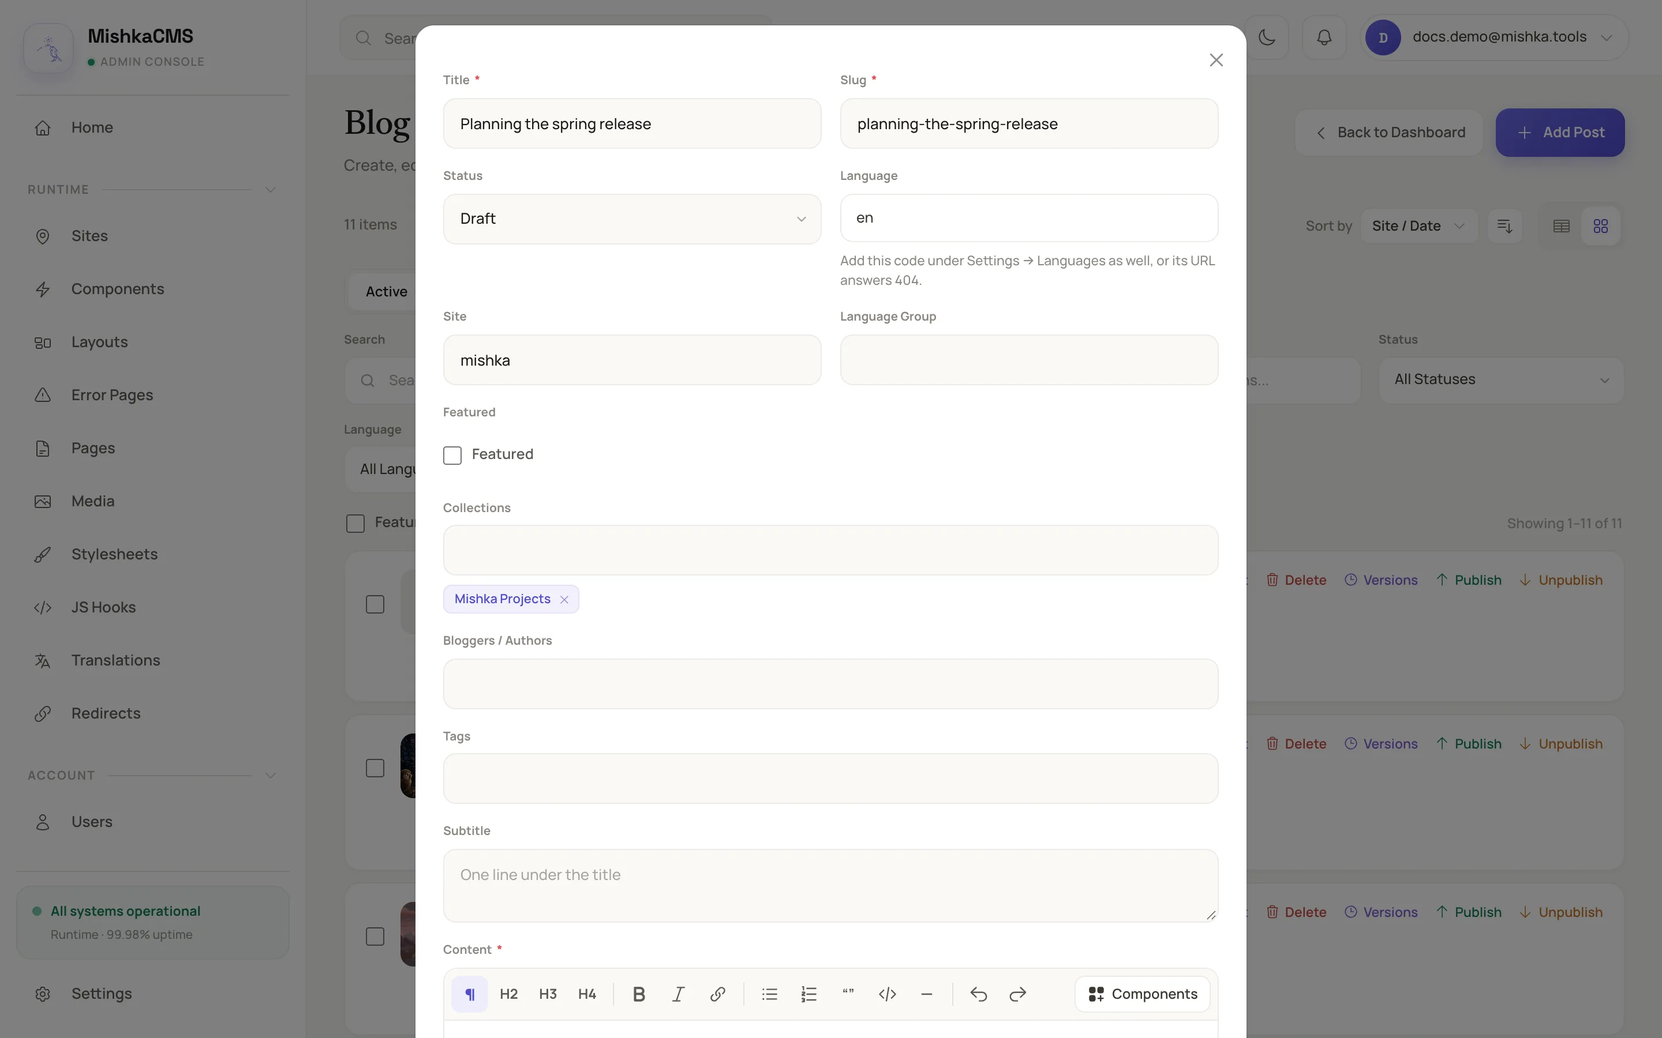This screenshot has width=1662, height=1038.
Task: Switch to table list view
Action: [1561, 226]
